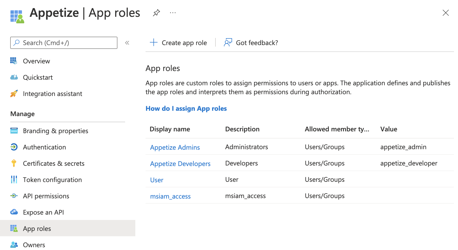Viewport: 458px width, 250px height.
Task: Focus the Search (Cmd+/) field
Action: pyautogui.click(x=66, y=43)
